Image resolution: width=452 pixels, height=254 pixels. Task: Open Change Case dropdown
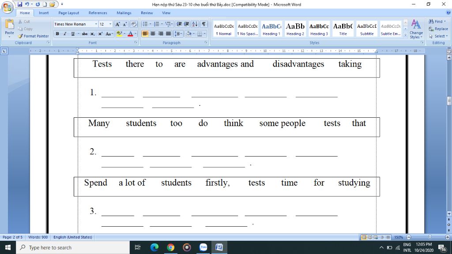(109, 34)
